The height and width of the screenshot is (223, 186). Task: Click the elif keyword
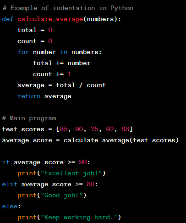[10, 184]
